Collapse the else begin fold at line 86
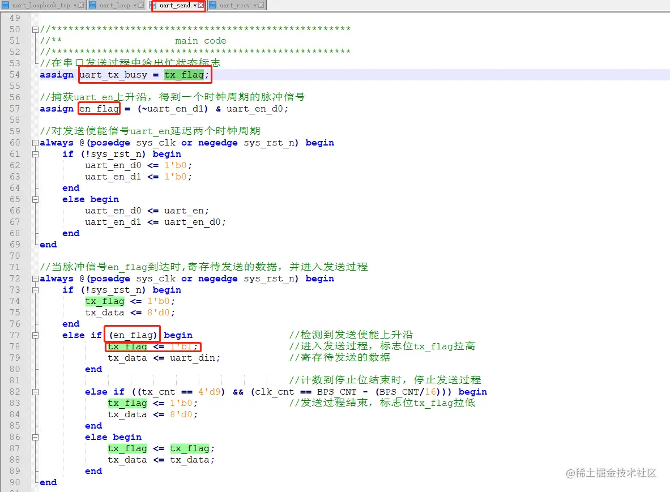Image resolution: width=670 pixels, height=492 pixels. coord(35,437)
